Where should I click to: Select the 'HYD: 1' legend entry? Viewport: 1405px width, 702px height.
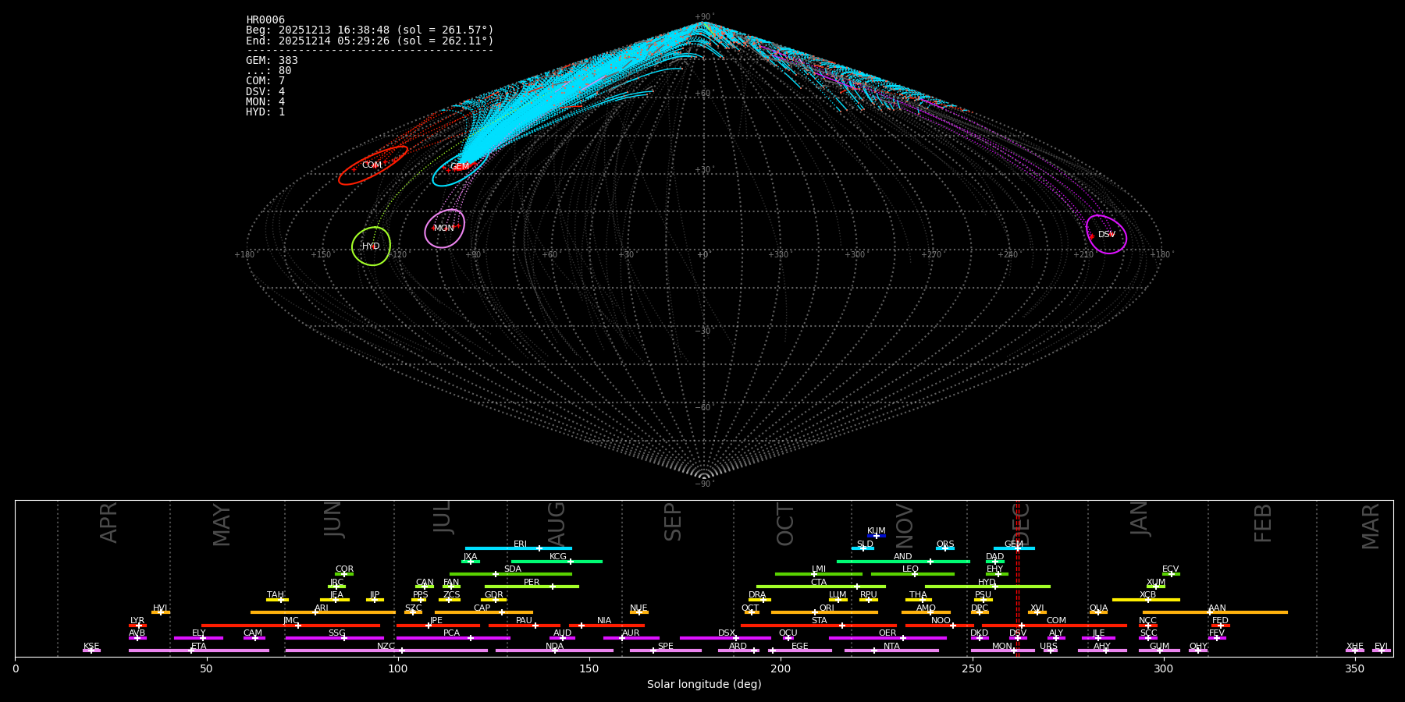(265, 112)
